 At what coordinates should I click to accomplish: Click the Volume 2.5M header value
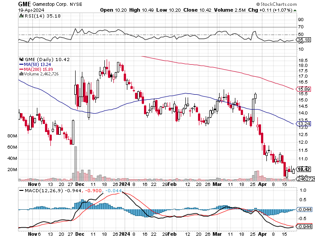[x=229, y=10]
